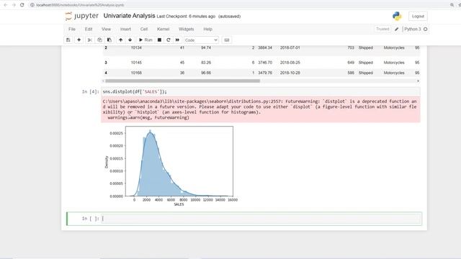Open the Cell menu
The height and width of the screenshot is (259, 461).
pos(144,29)
